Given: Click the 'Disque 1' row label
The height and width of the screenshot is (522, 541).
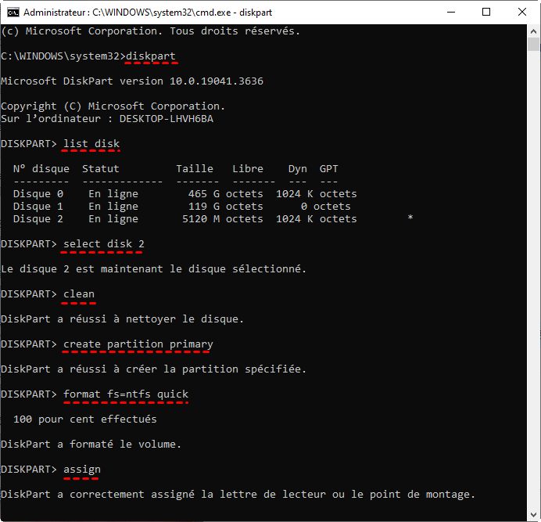Looking at the screenshot, I should click(x=38, y=207).
